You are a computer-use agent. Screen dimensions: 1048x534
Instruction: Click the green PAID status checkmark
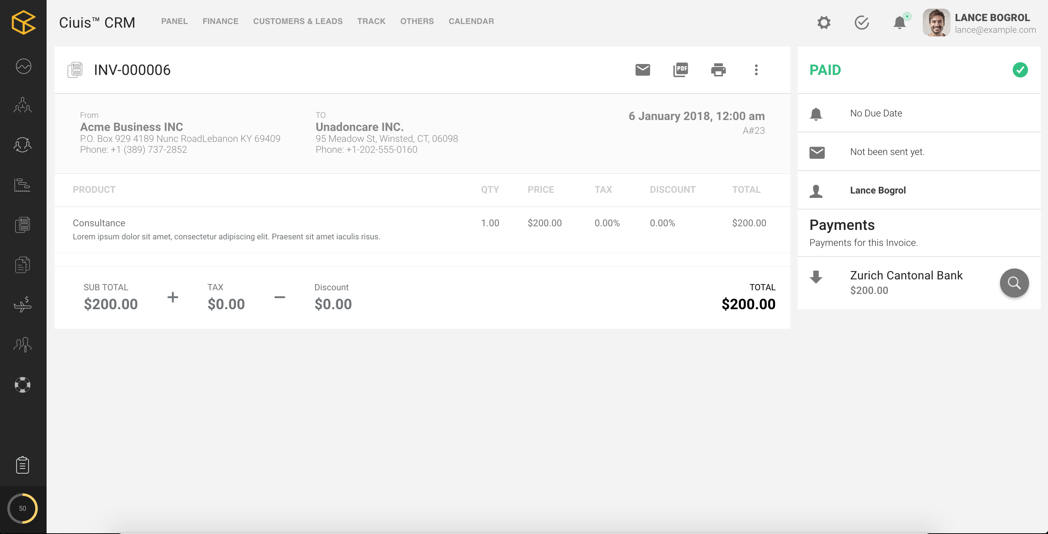pyautogui.click(x=1020, y=70)
